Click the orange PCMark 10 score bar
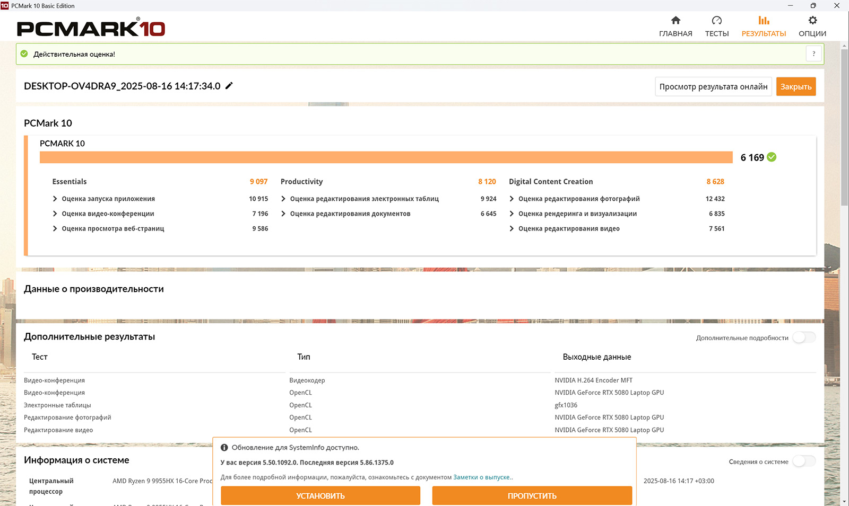Screen dimensions: 849x506 pyautogui.click(x=386, y=157)
